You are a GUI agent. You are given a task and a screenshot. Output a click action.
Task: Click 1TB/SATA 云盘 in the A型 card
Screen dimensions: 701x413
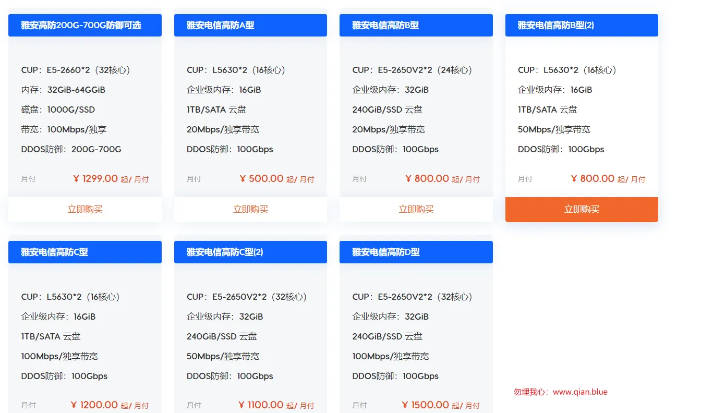(x=216, y=110)
